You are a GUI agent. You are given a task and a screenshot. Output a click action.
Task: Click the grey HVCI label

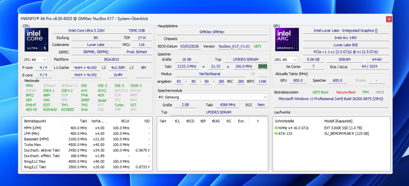pos(380,92)
